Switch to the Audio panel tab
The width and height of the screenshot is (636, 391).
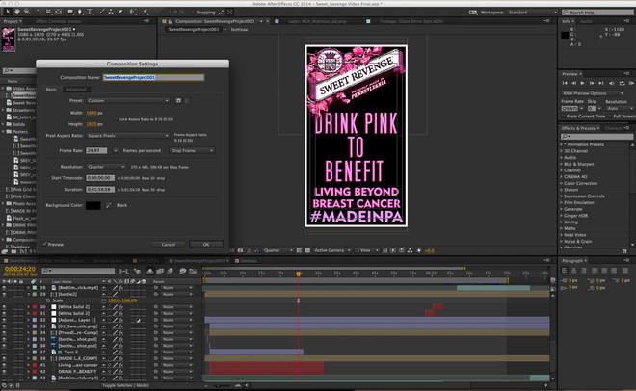(x=586, y=21)
